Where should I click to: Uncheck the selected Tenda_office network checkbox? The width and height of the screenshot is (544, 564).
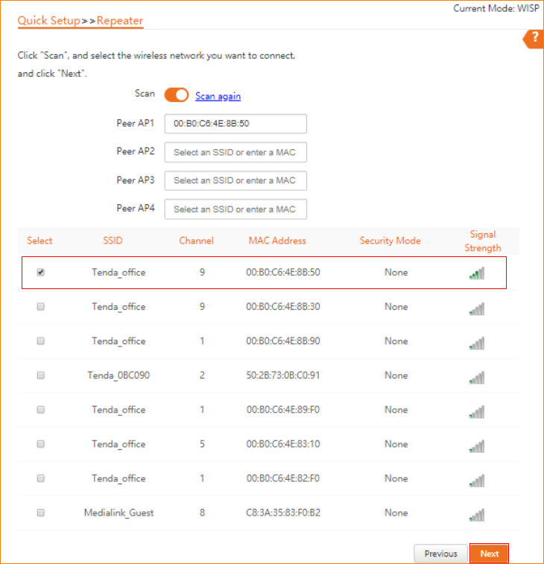(40, 273)
